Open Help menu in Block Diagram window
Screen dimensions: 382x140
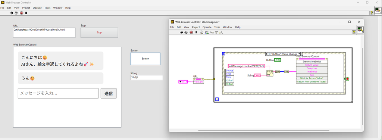[238, 27]
